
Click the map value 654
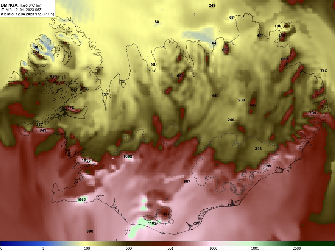pos(53,76)
